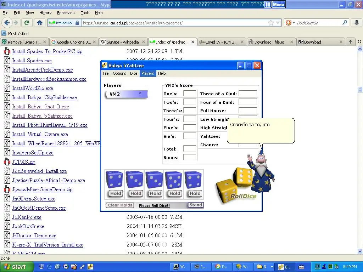Open the Players menu in bYahtzee
Viewport: 363px width, 272px height.
pos(148,73)
